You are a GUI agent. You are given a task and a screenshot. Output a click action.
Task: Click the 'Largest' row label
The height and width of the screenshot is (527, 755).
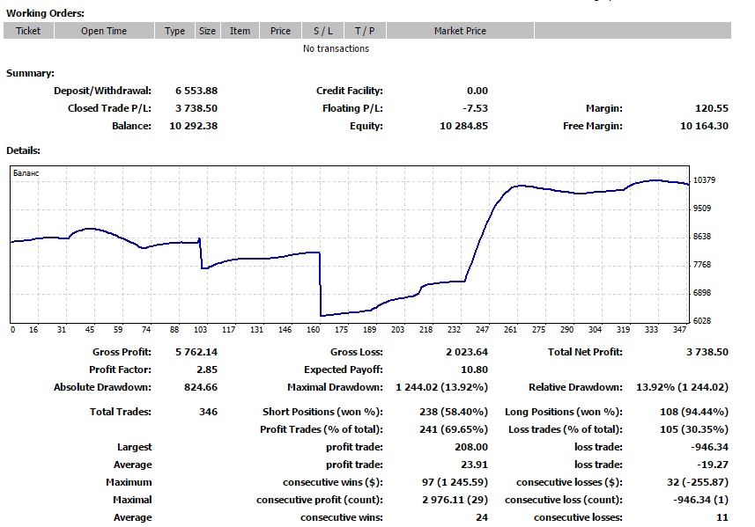[134, 447]
